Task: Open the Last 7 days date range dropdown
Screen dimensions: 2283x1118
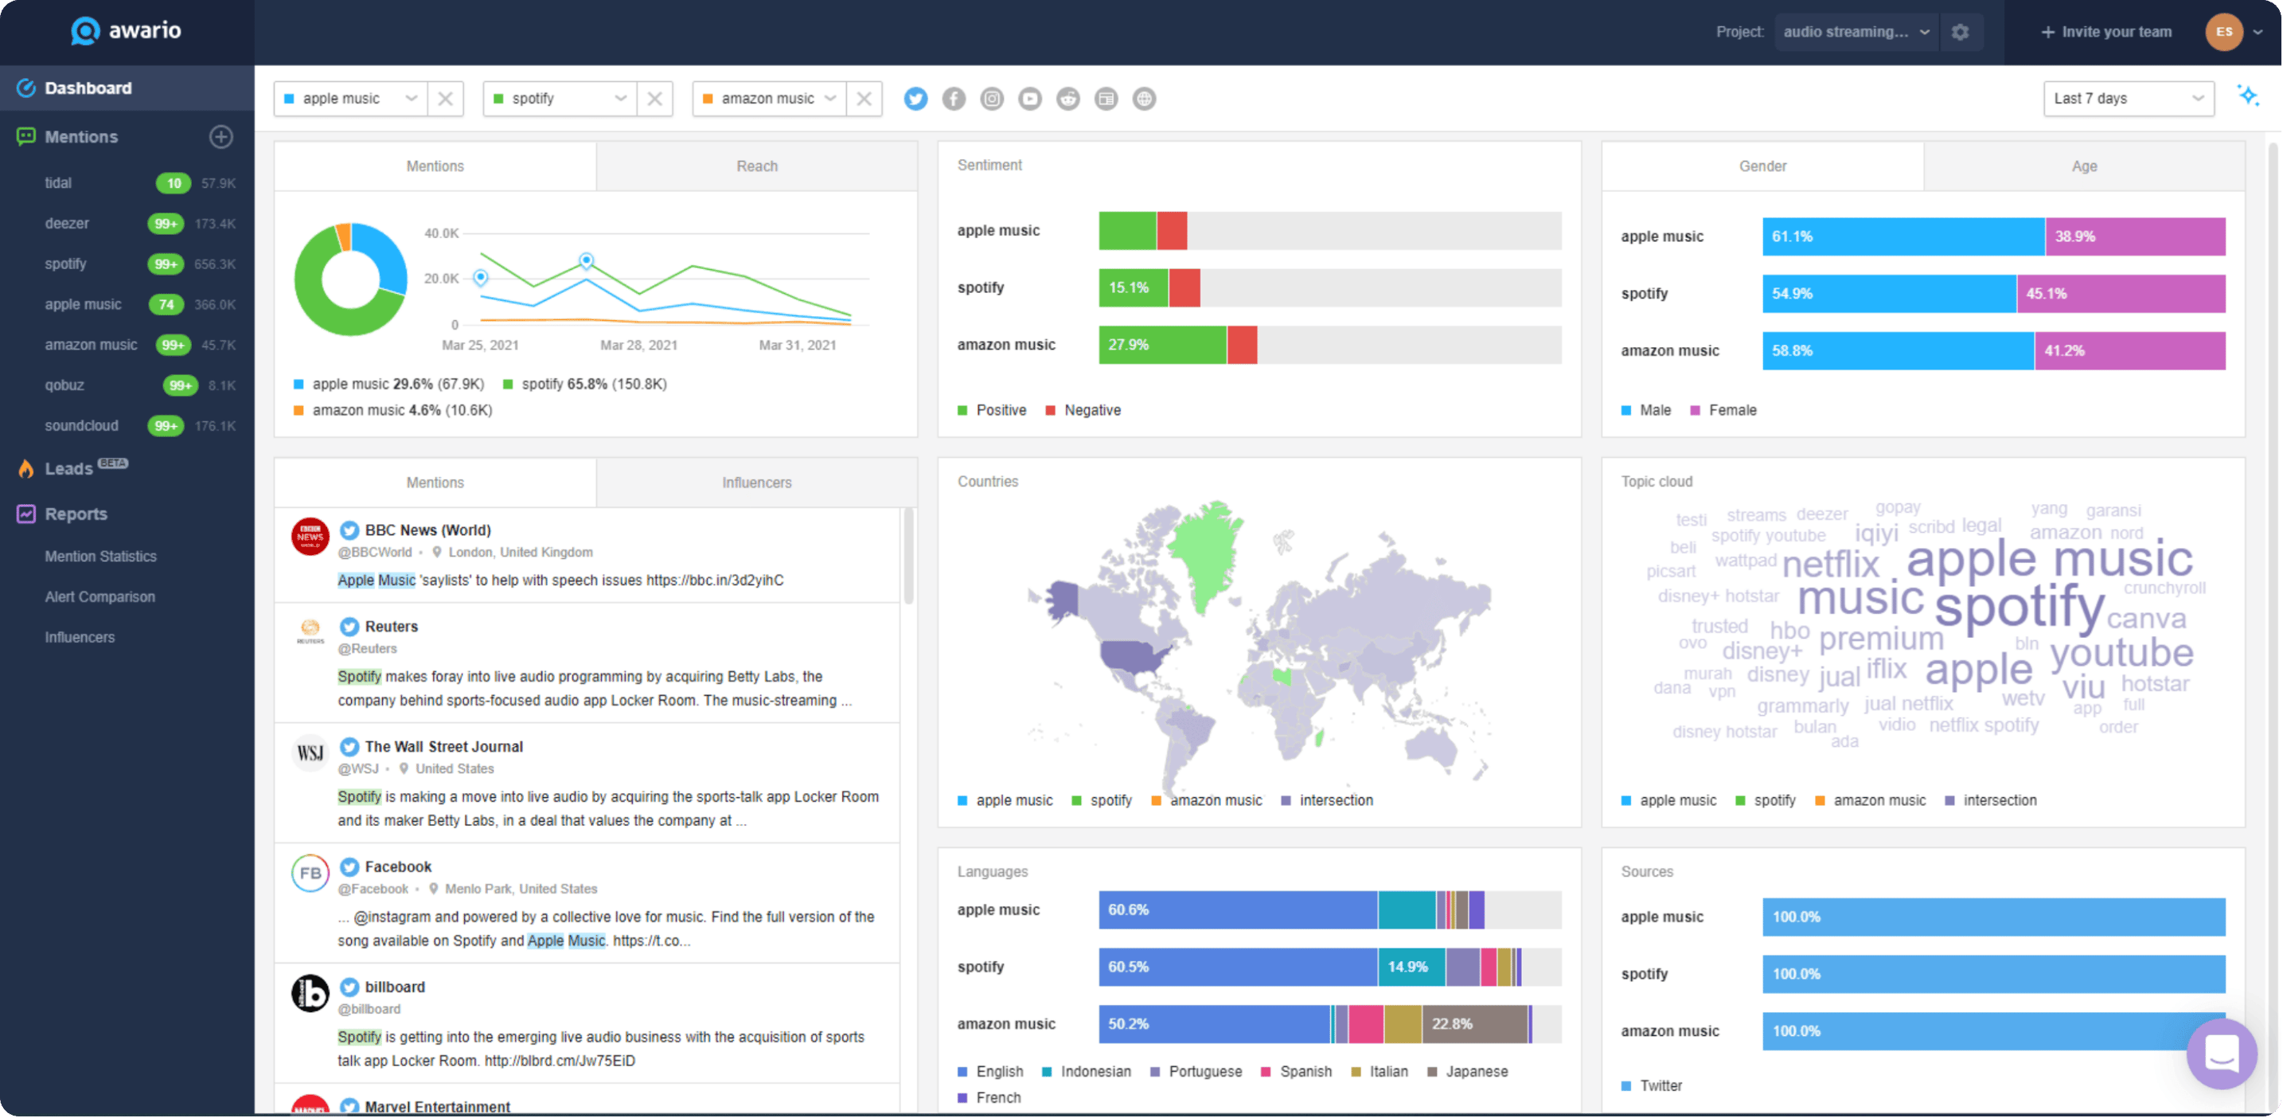Action: (2128, 99)
